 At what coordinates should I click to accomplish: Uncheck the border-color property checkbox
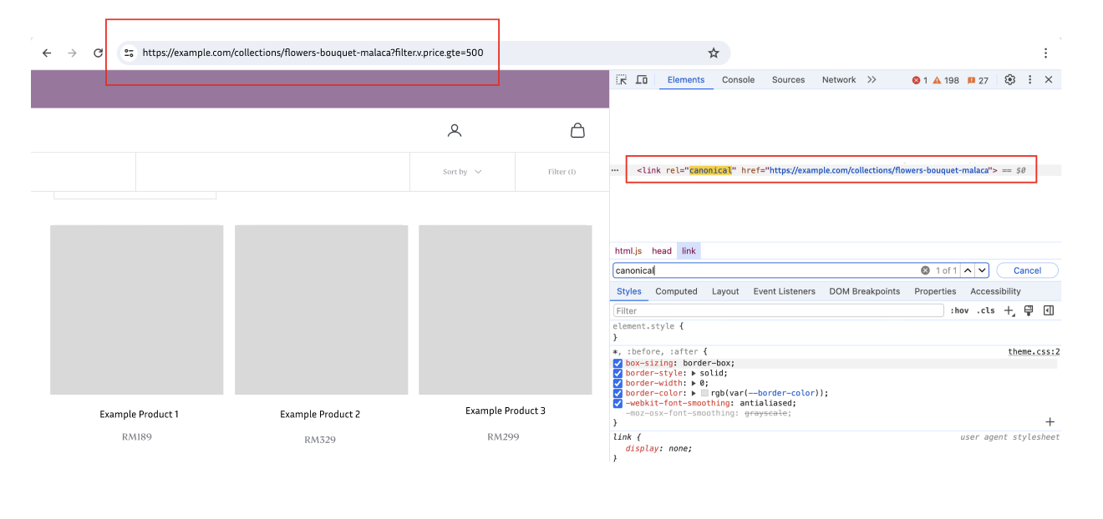(618, 394)
